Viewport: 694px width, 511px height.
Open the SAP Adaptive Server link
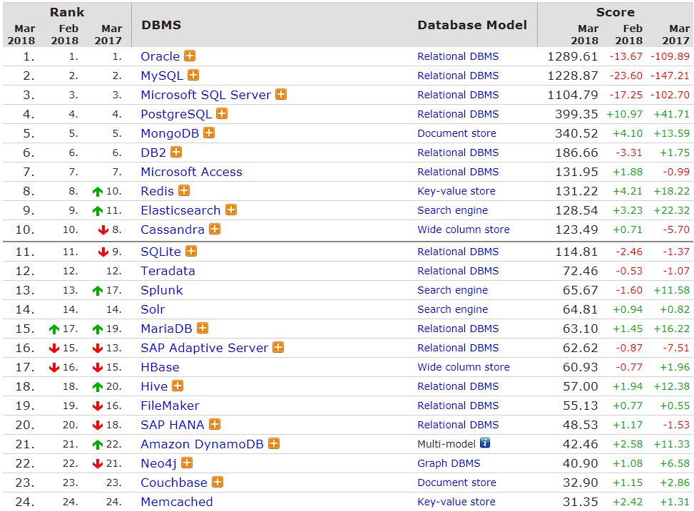tap(205, 348)
